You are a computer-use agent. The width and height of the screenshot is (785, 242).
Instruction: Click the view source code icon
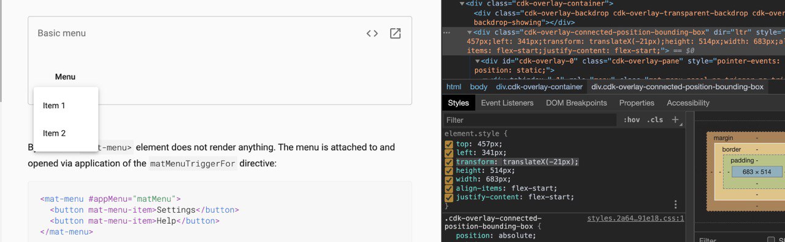[x=372, y=33]
